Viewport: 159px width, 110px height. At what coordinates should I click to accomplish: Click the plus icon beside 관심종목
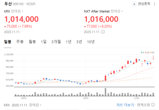pos(134,4)
